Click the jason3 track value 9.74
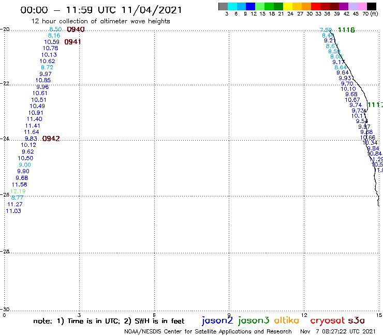This screenshot has width=383, height=336. (x=356, y=105)
